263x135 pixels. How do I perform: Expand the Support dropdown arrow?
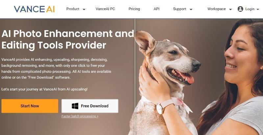click(x=191, y=10)
